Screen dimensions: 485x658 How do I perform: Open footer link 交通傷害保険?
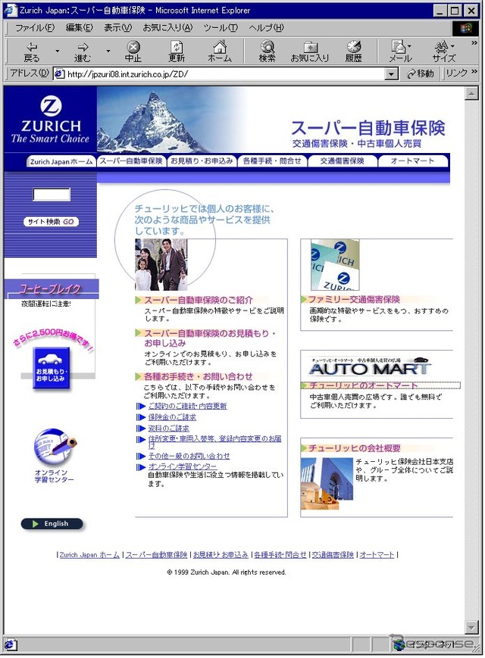pyautogui.click(x=333, y=555)
